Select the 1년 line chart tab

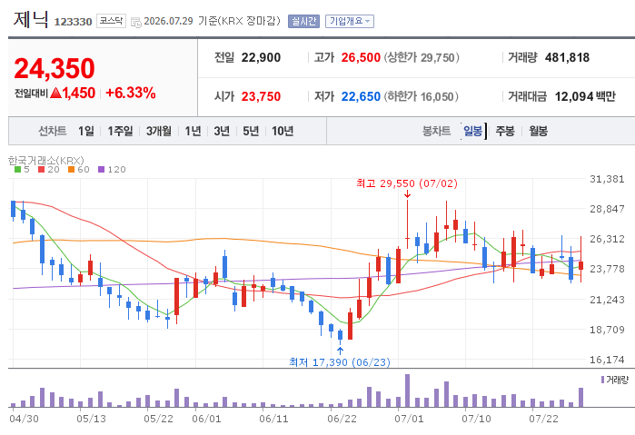193,131
